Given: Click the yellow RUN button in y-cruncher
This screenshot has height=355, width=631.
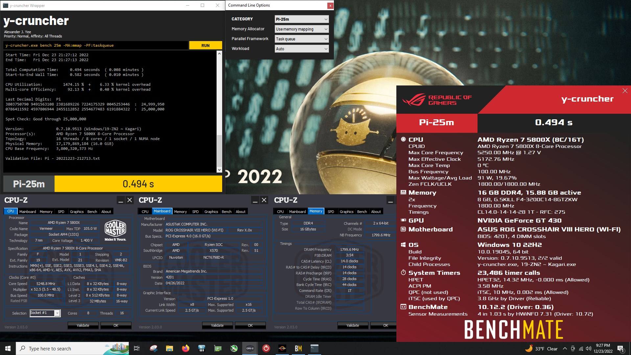Looking at the screenshot, I should tap(205, 45).
